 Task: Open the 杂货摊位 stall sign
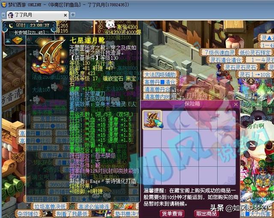pyautogui.click(x=27, y=214)
